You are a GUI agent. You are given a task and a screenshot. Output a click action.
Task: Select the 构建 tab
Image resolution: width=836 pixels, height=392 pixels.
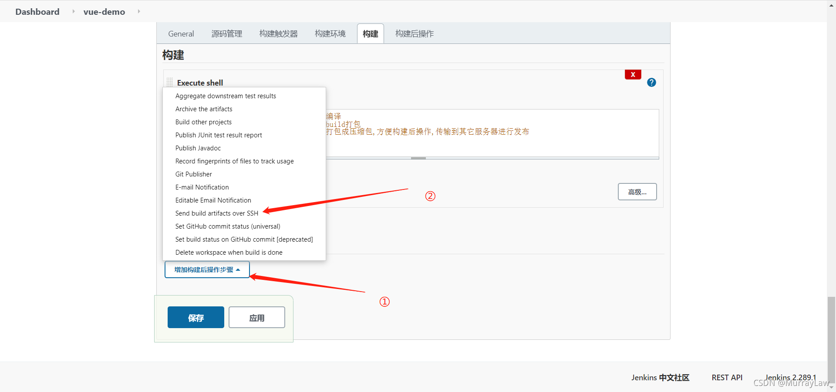371,34
